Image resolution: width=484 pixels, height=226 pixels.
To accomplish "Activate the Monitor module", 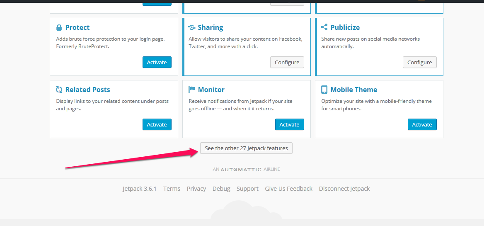I will point(290,124).
